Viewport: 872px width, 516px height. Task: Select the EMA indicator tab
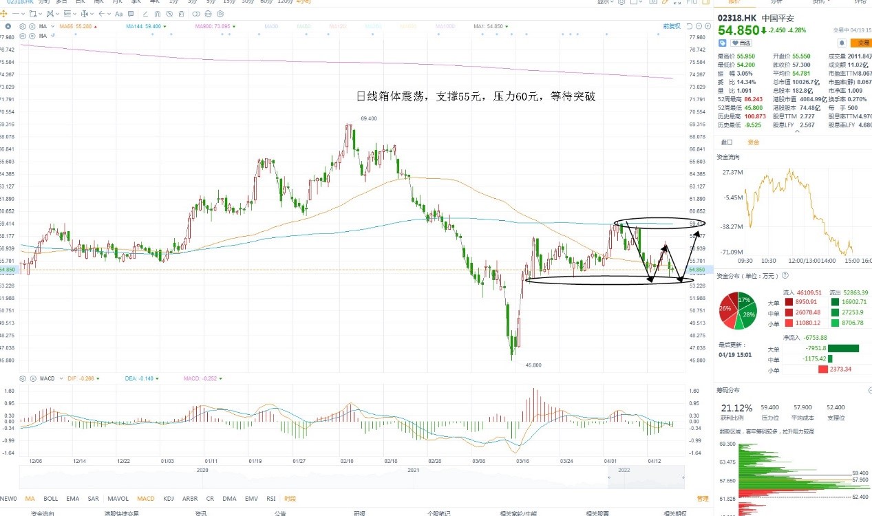coord(72,499)
